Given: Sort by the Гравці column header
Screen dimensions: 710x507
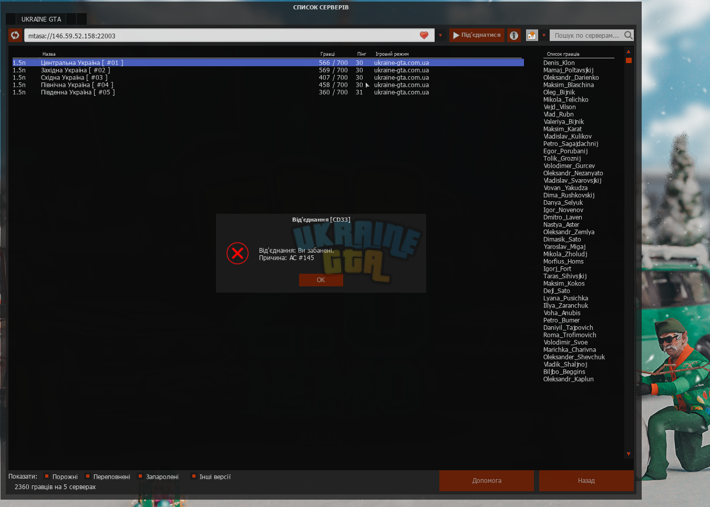Looking at the screenshot, I should [327, 54].
